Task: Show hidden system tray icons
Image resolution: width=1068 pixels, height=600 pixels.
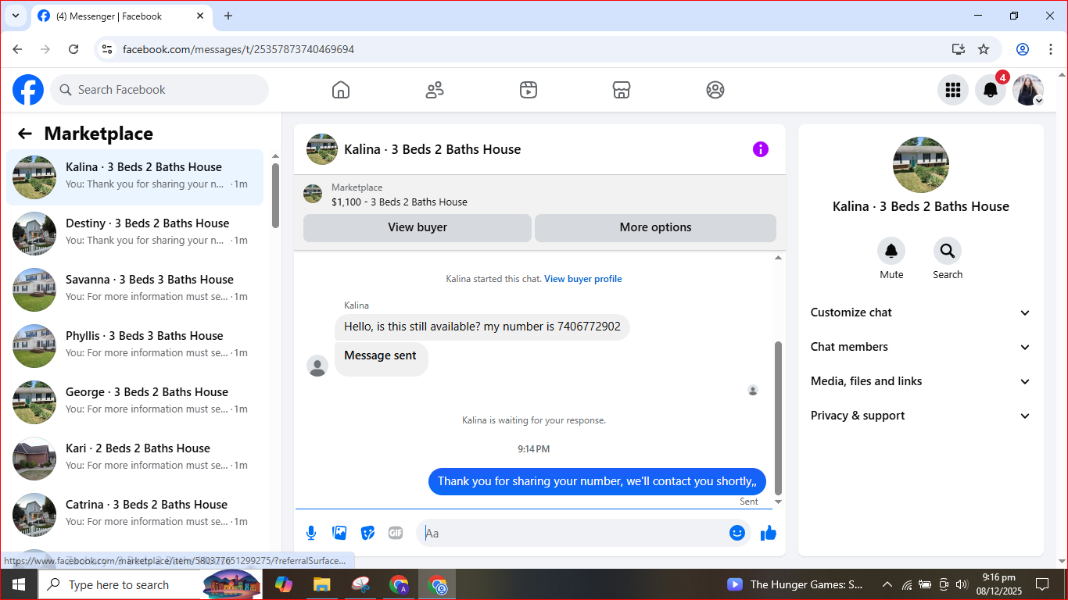Action: (887, 584)
